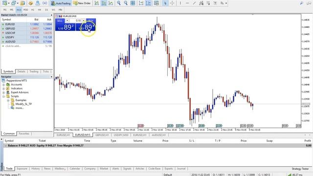Screen dimensions: 313x176
Task: Click the 'more...' link in Navigator
Action: pyautogui.click(x=20, y=108)
